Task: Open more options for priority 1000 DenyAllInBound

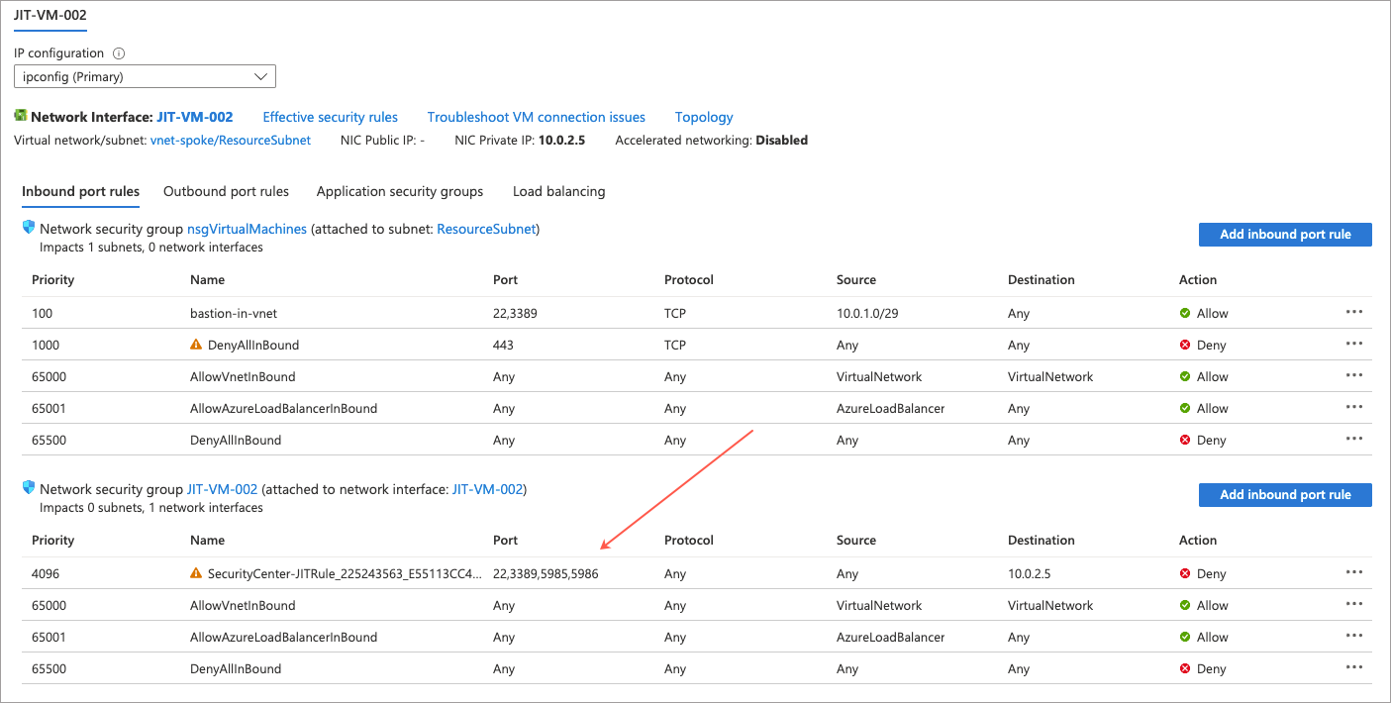Action: click(x=1354, y=344)
